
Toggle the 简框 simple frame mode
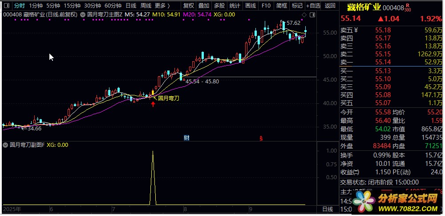pyautogui.click(x=282, y=5)
